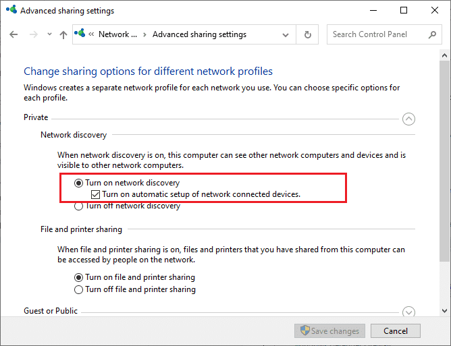Select Turn on network discovery

[x=79, y=183]
